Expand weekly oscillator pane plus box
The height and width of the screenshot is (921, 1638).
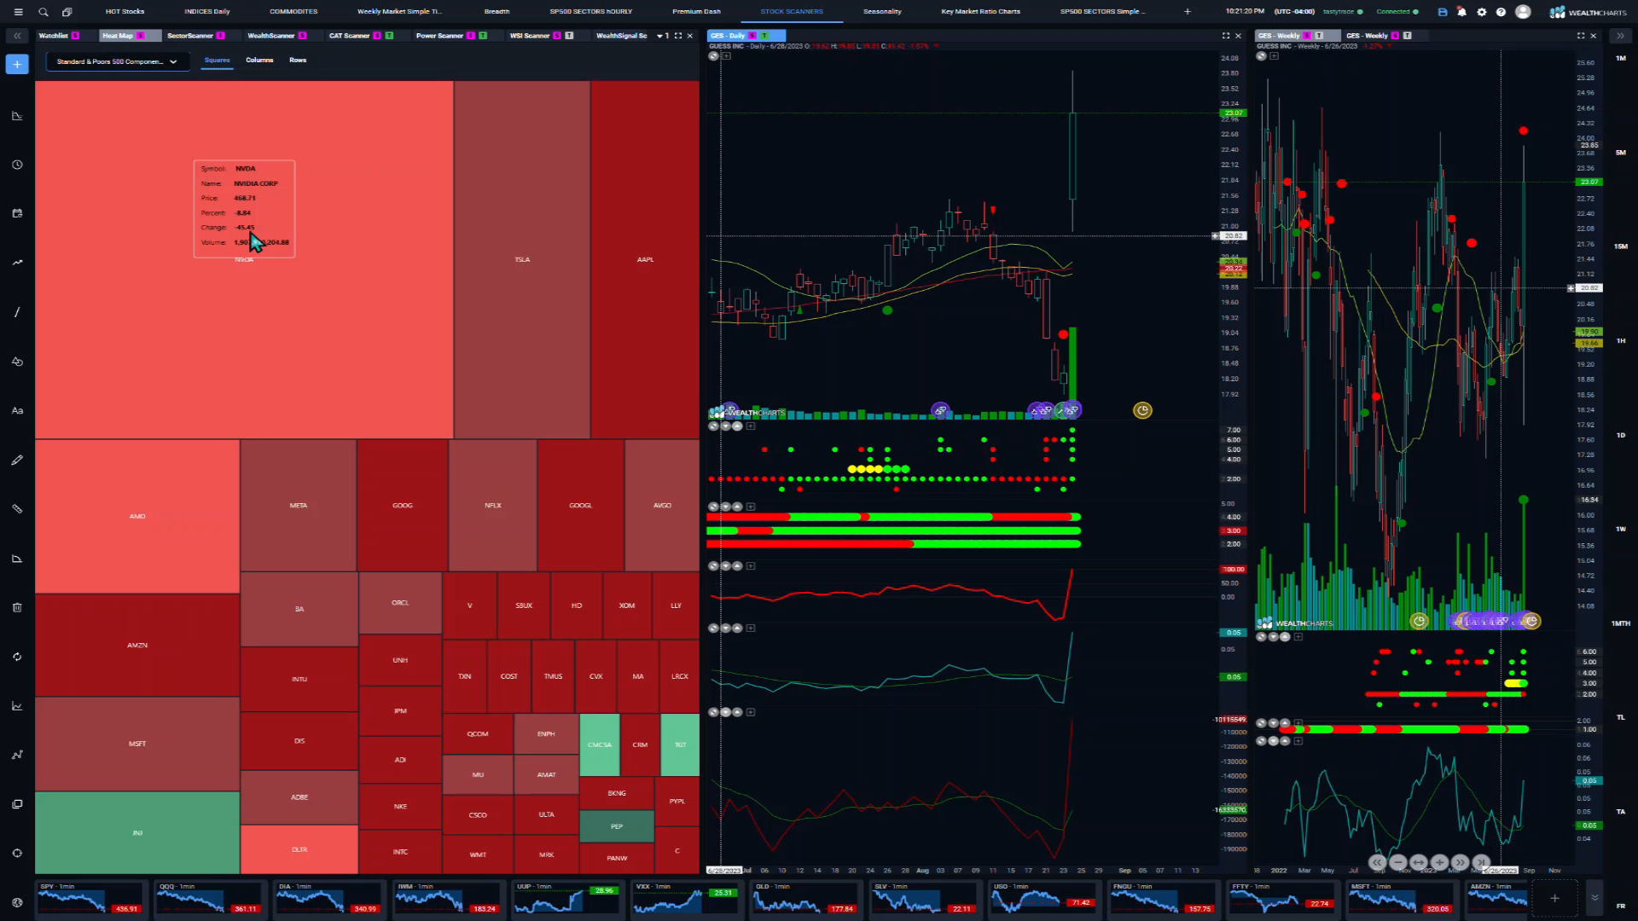tap(1298, 741)
